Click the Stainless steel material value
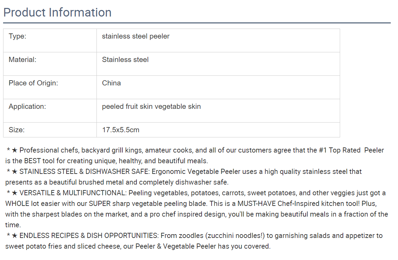The width and height of the screenshot is (398, 260). coord(125,60)
